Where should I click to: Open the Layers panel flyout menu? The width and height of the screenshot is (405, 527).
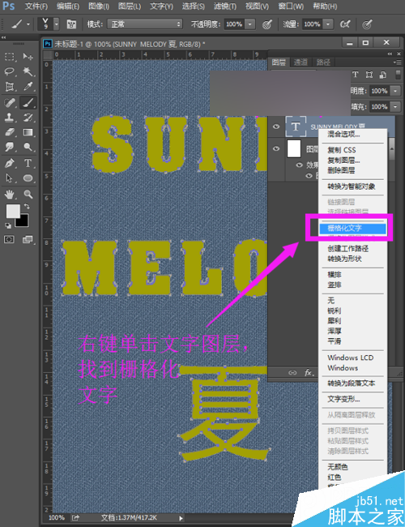[x=397, y=62]
